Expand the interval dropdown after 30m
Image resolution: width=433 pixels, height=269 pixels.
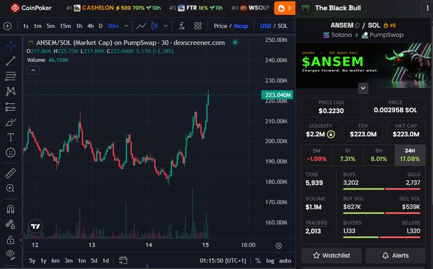[x=126, y=26]
